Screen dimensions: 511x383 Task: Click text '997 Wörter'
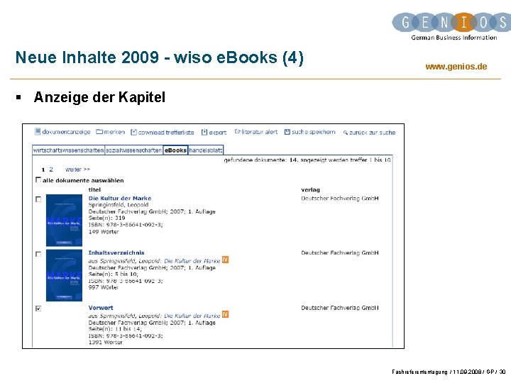coord(104,287)
